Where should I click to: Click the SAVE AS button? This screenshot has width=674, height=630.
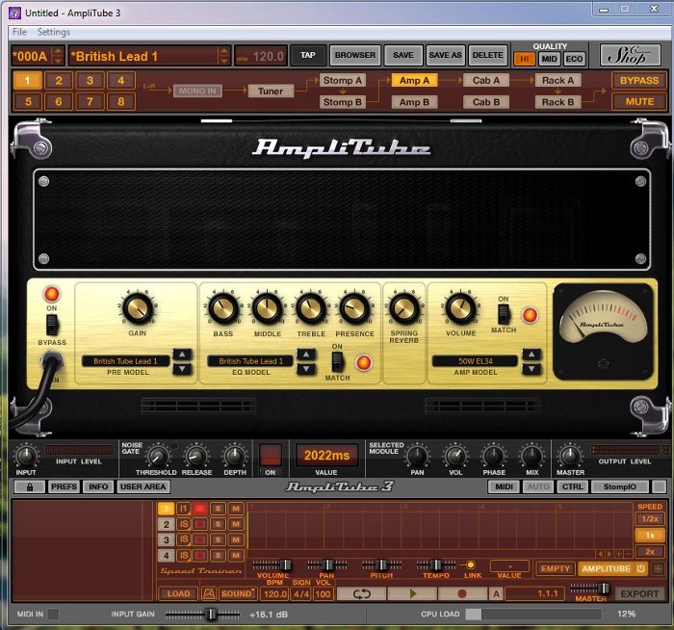(445, 55)
